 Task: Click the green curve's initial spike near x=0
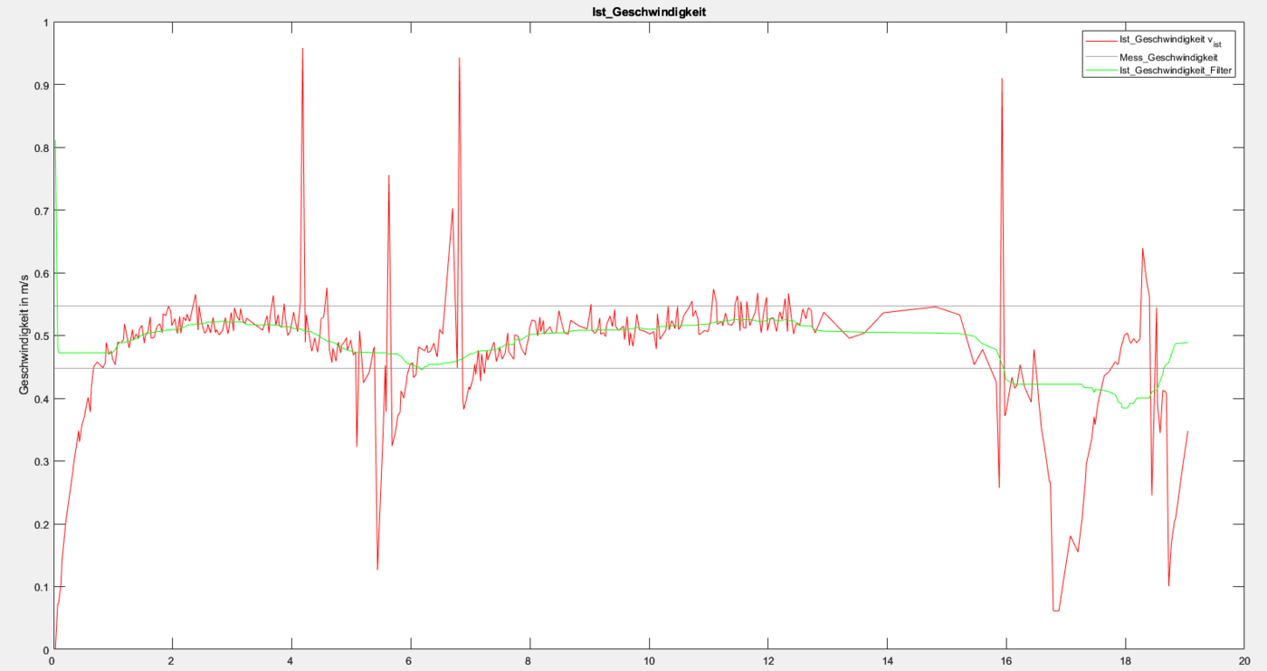coord(54,142)
